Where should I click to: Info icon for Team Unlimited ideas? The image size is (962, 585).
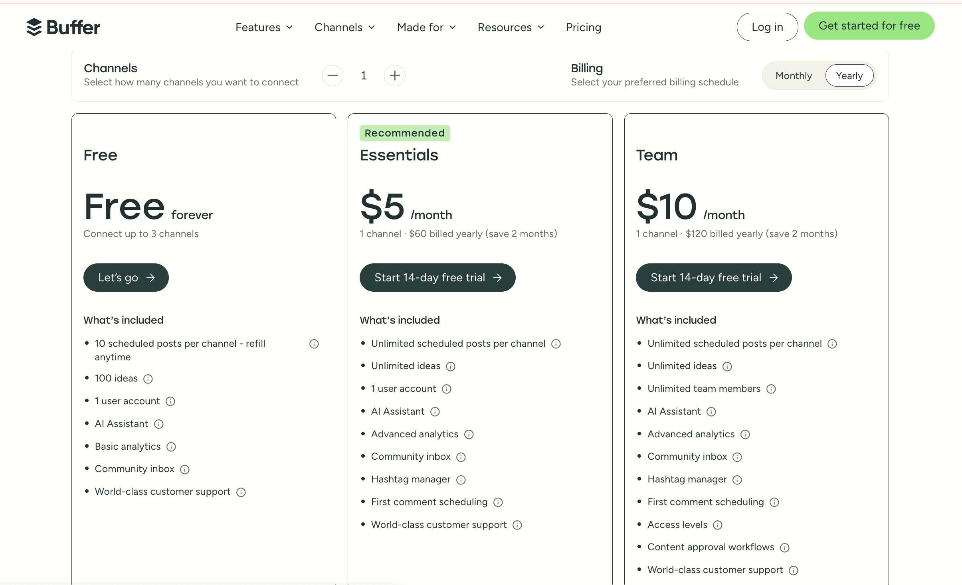click(x=727, y=366)
